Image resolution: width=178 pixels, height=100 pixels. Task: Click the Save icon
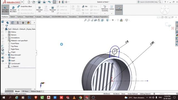(x=39, y=2)
